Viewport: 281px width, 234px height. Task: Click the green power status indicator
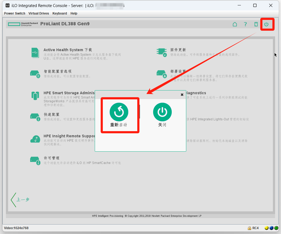[276, 228]
